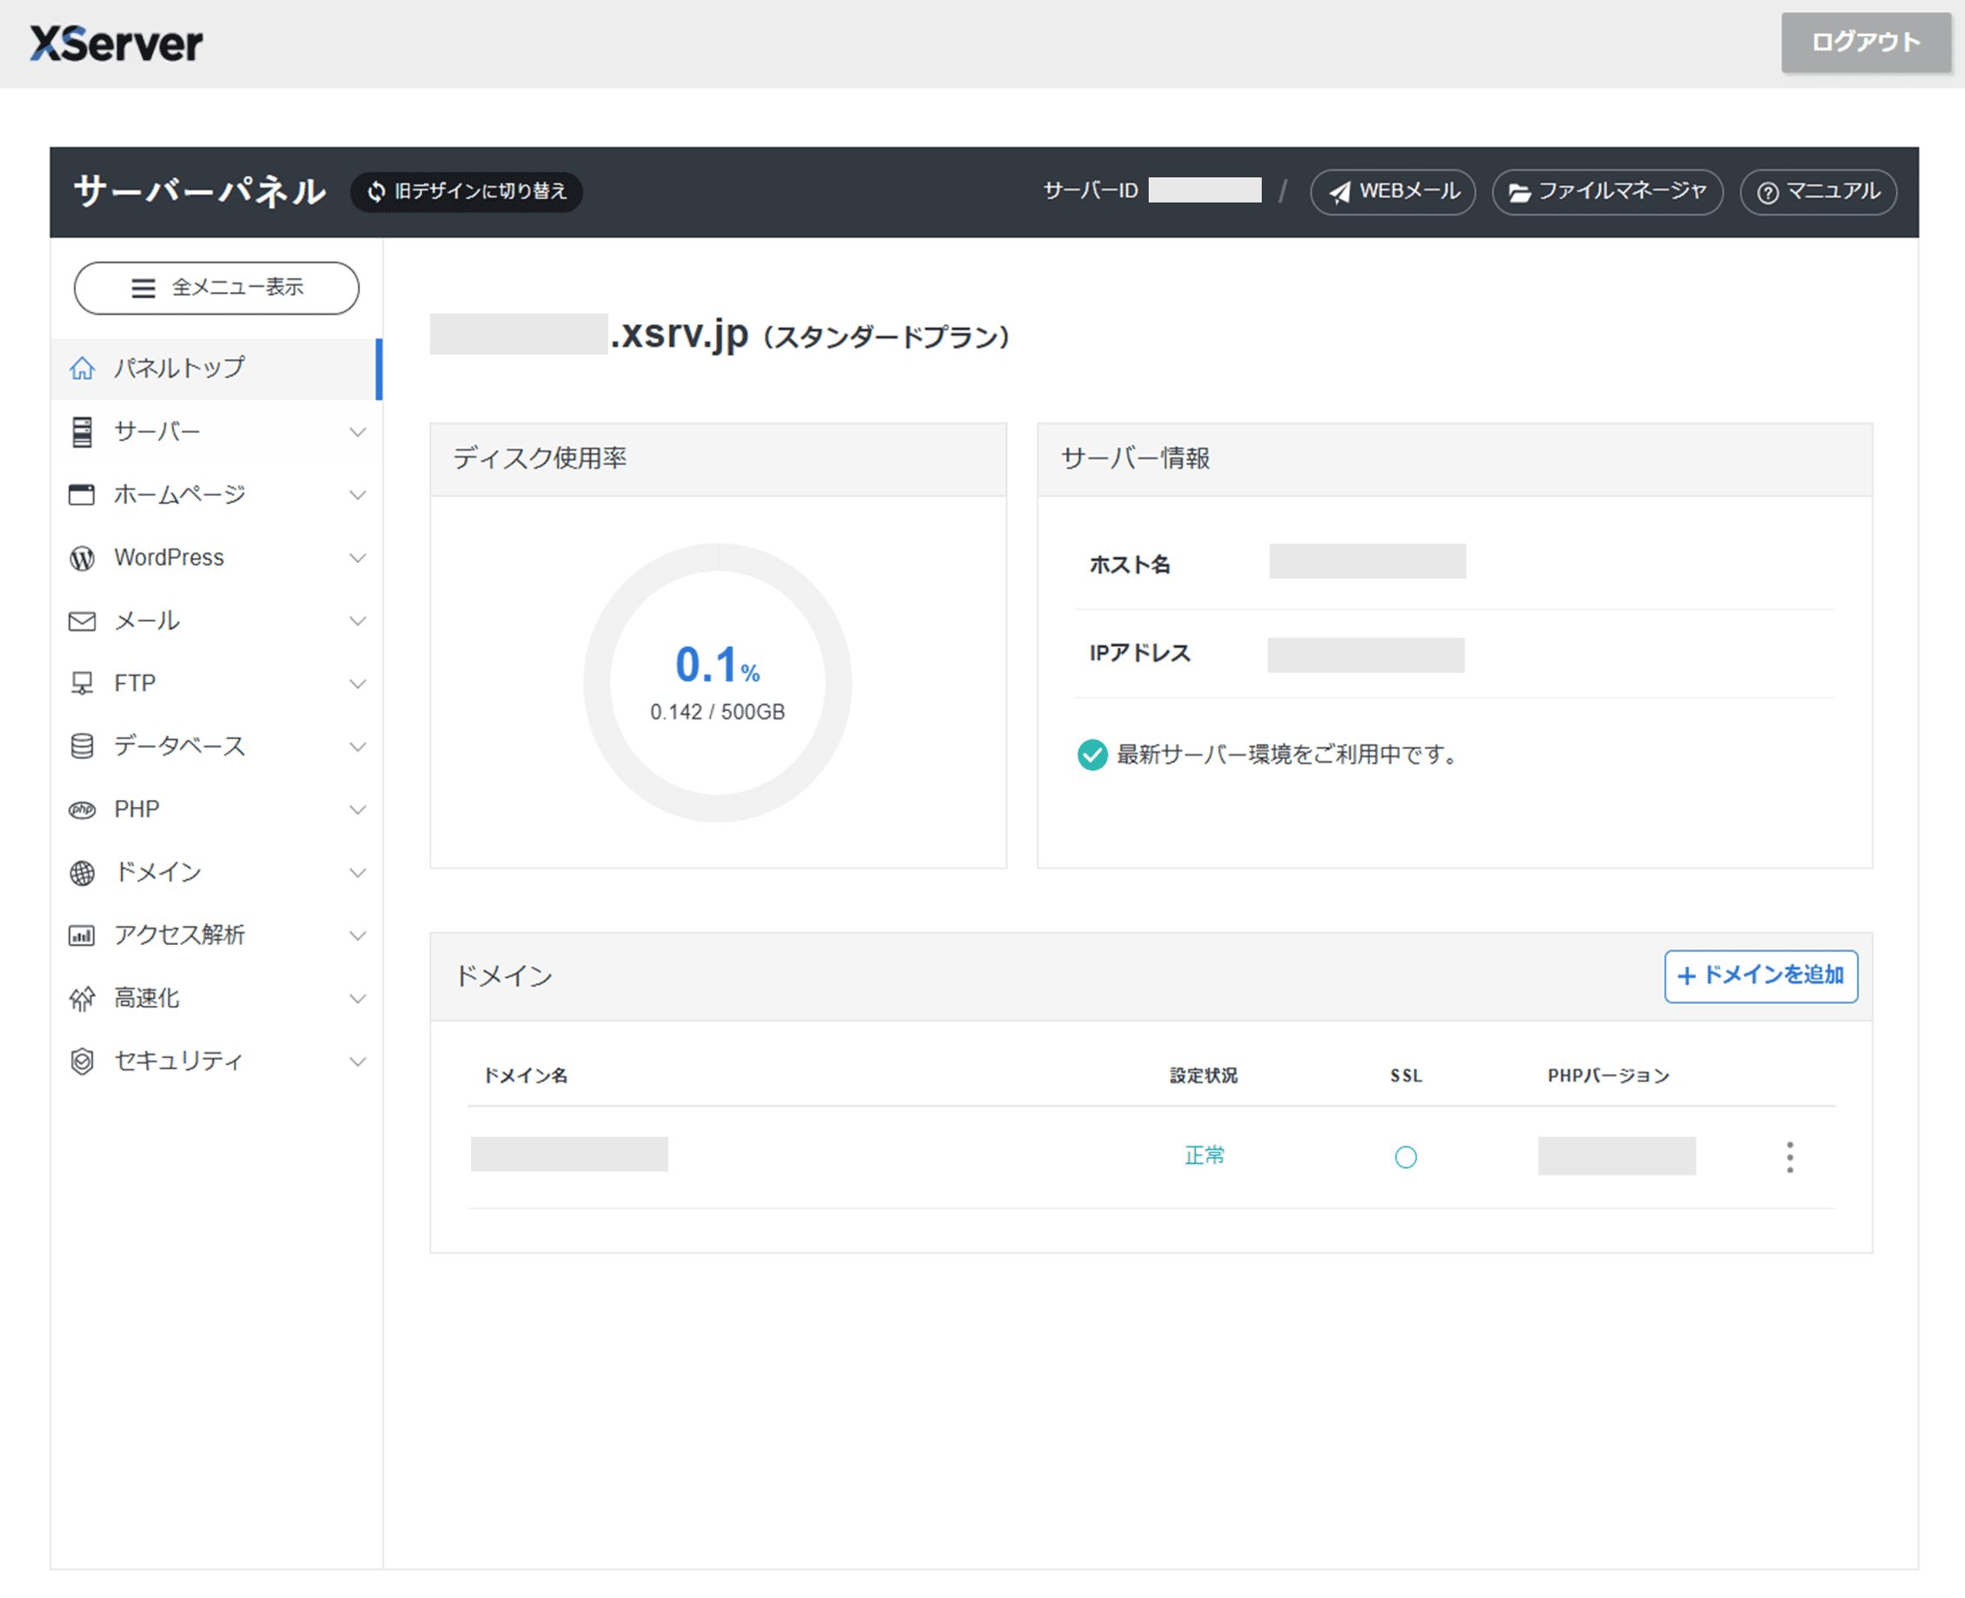
Task: Switch to old design with 旧デザインに切り替え
Action: point(467,191)
